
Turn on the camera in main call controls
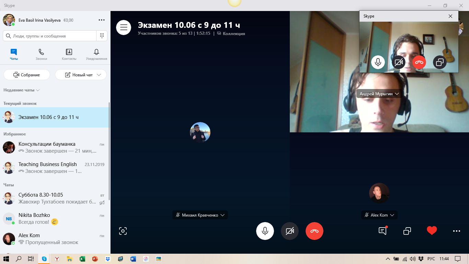point(289,231)
